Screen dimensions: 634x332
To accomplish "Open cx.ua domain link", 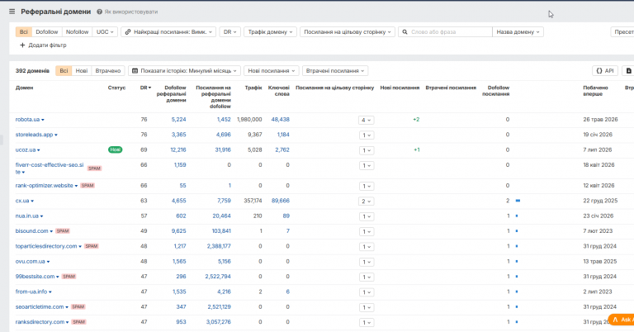I will coord(24,201).
